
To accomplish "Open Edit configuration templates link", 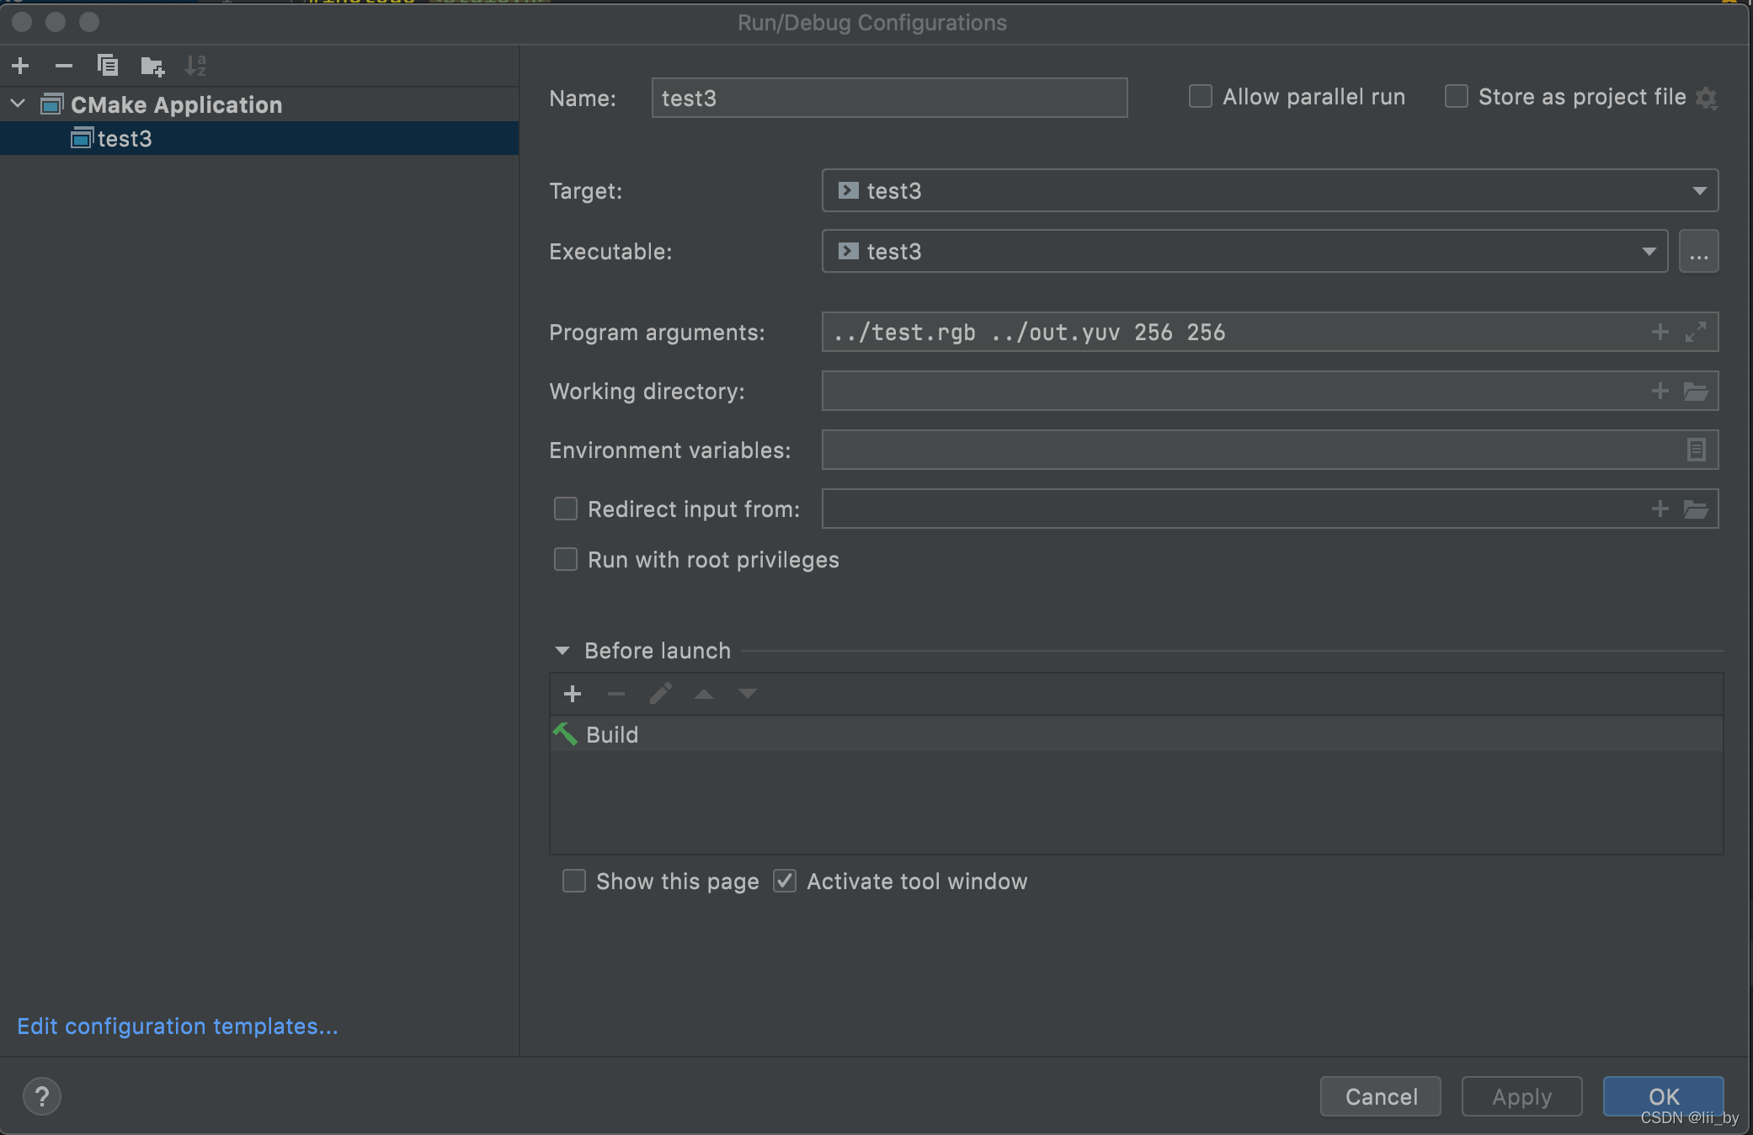I will pyautogui.click(x=177, y=1026).
